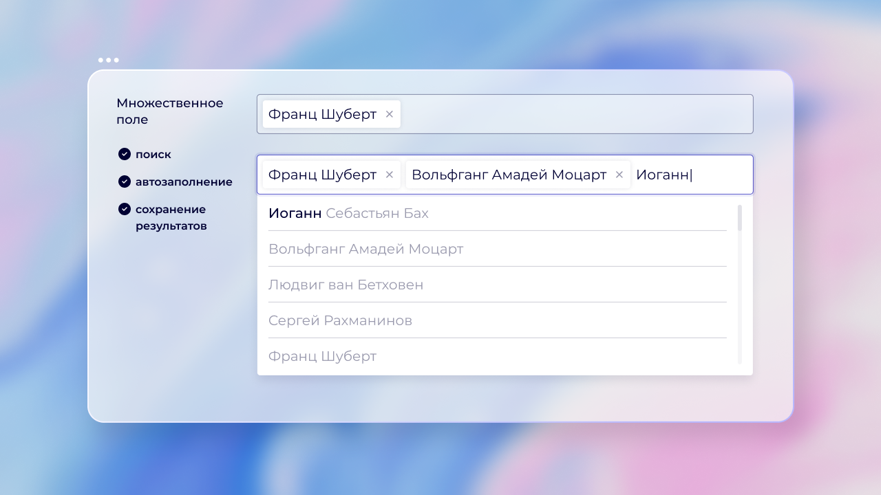
Task: Click the сохранение результатов text
Action: click(x=171, y=217)
